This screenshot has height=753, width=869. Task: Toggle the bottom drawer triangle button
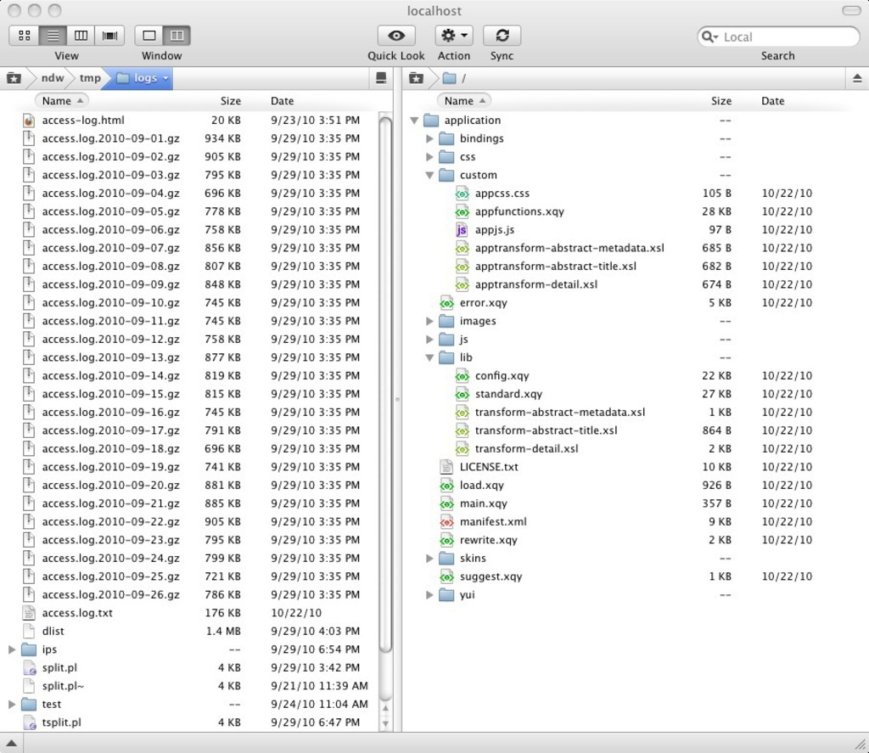[x=11, y=744]
